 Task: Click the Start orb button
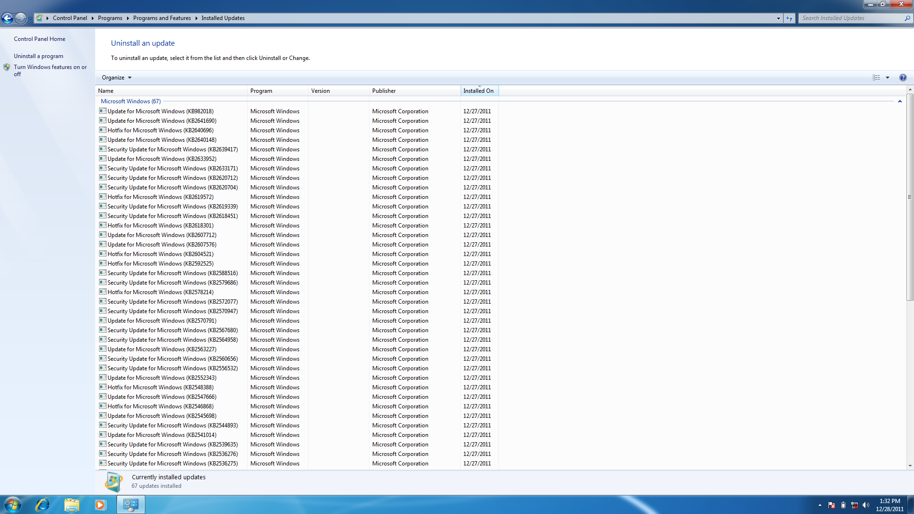pos(13,504)
